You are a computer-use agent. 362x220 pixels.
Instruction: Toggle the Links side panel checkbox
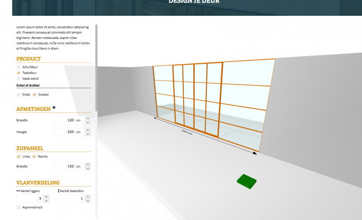tap(19, 157)
